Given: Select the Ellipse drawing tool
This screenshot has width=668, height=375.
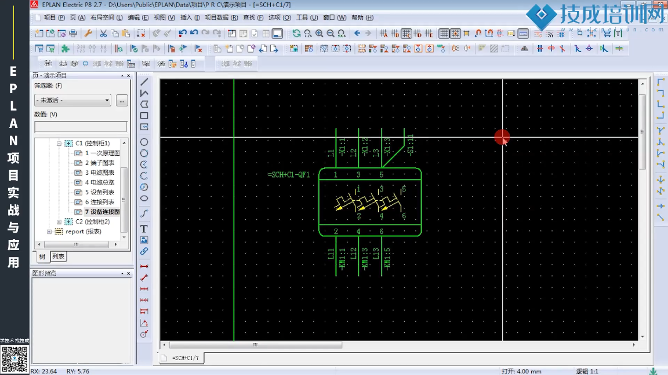Looking at the screenshot, I should click(x=144, y=198).
